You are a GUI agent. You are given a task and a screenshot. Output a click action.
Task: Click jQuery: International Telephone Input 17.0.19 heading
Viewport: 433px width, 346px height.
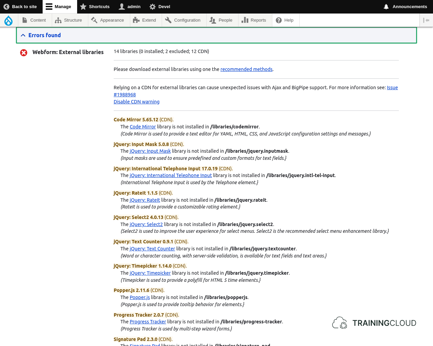(165, 169)
